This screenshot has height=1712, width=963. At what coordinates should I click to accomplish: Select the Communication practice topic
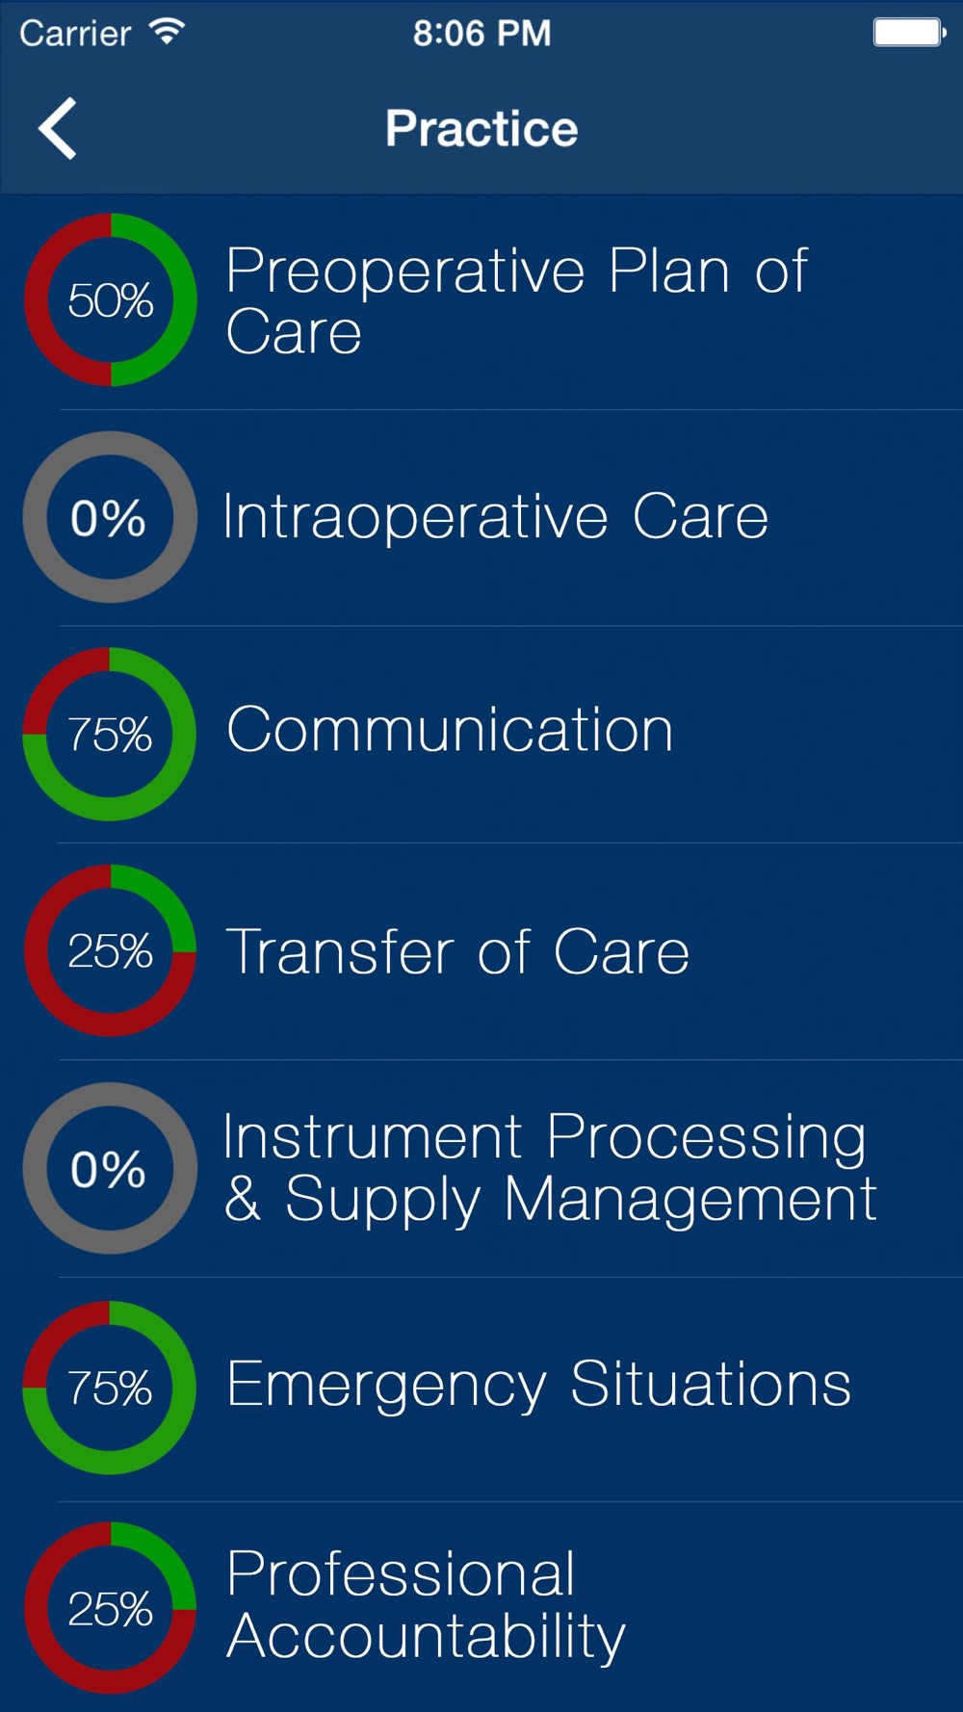(x=481, y=735)
